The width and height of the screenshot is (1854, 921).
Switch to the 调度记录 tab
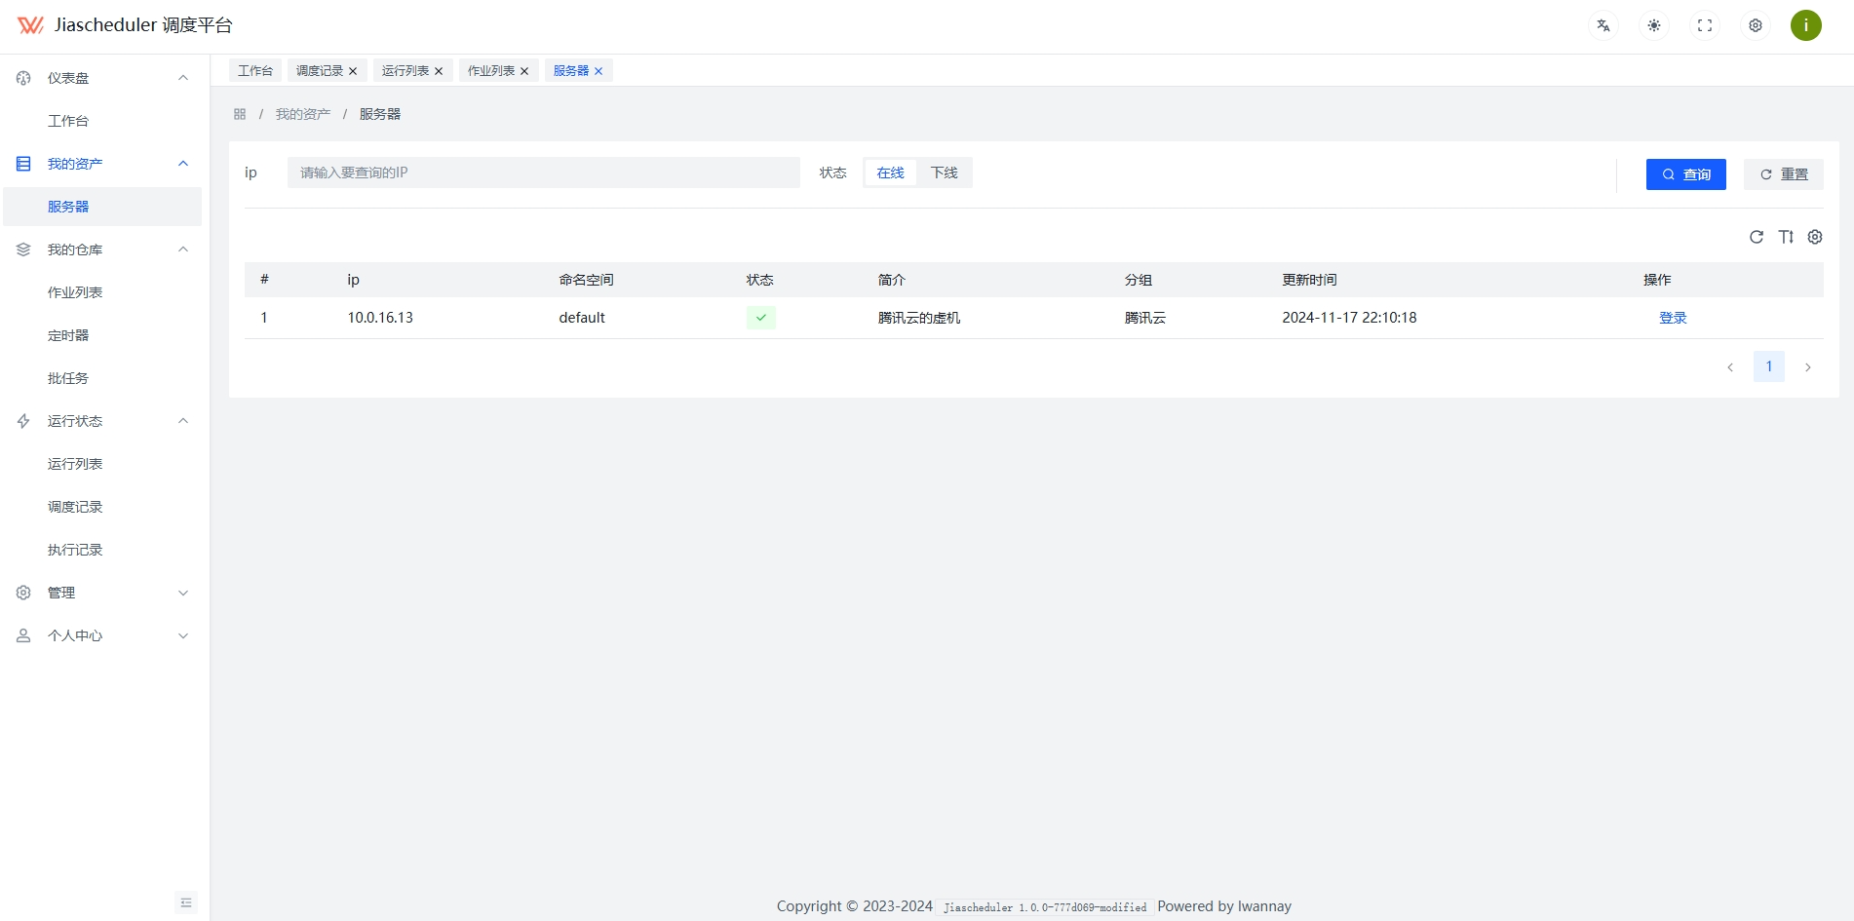coord(319,69)
